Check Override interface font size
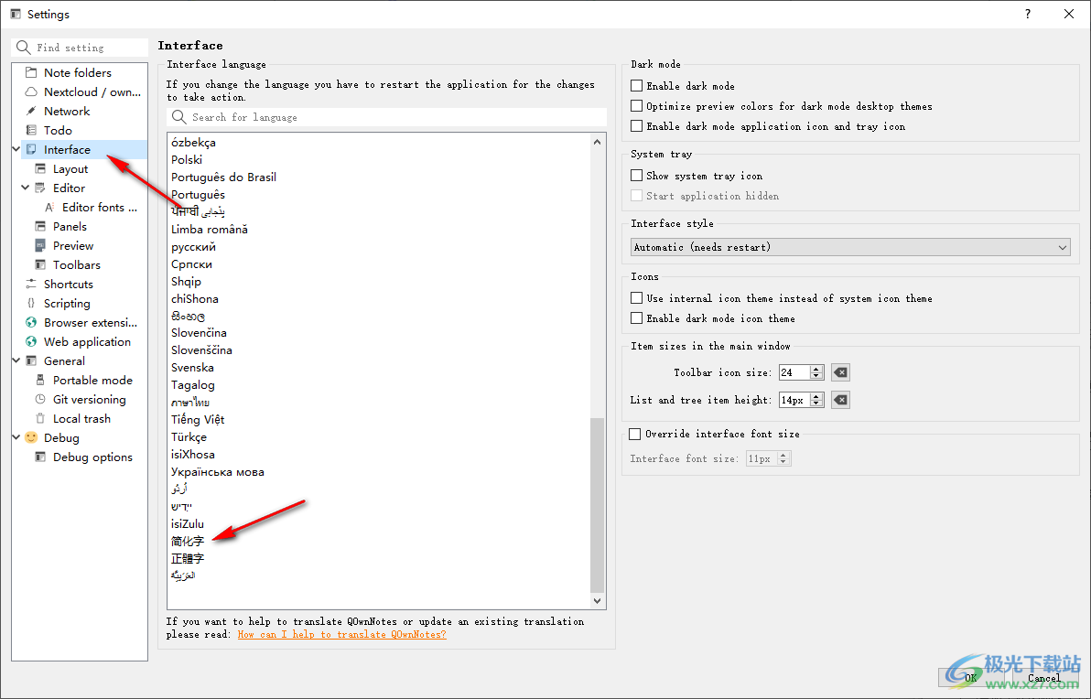This screenshot has width=1091, height=699. [x=635, y=434]
